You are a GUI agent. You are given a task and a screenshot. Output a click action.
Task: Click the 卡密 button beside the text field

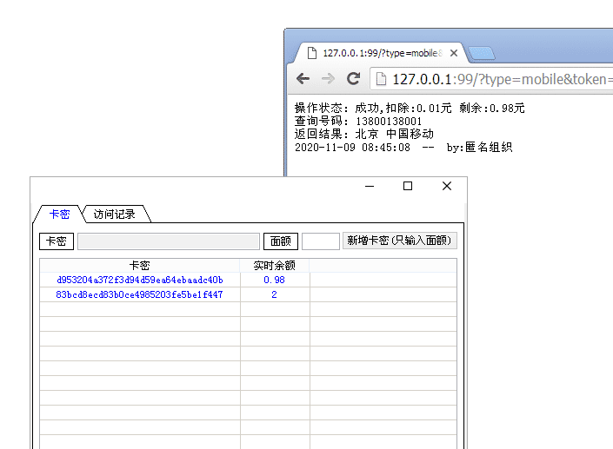point(57,241)
